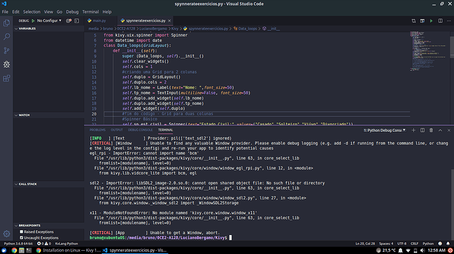454x254 pixels.
Task: Open the Source Control view
Action: 7,51
